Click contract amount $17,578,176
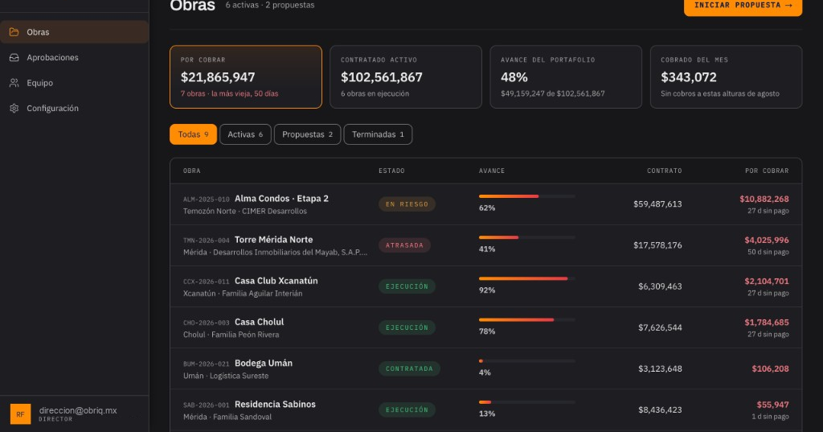Viewport: 823px width, 432px height. (657, 245)
